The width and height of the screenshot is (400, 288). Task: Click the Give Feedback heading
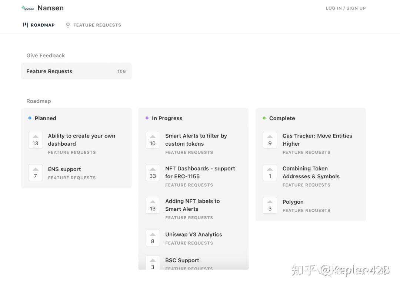[46, 55]
